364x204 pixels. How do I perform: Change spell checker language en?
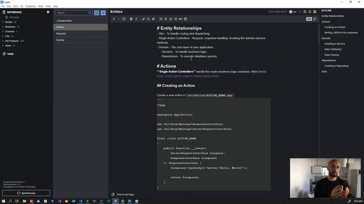(292, 12)
